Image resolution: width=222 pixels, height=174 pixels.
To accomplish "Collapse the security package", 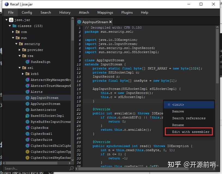I will click(16, 44).
